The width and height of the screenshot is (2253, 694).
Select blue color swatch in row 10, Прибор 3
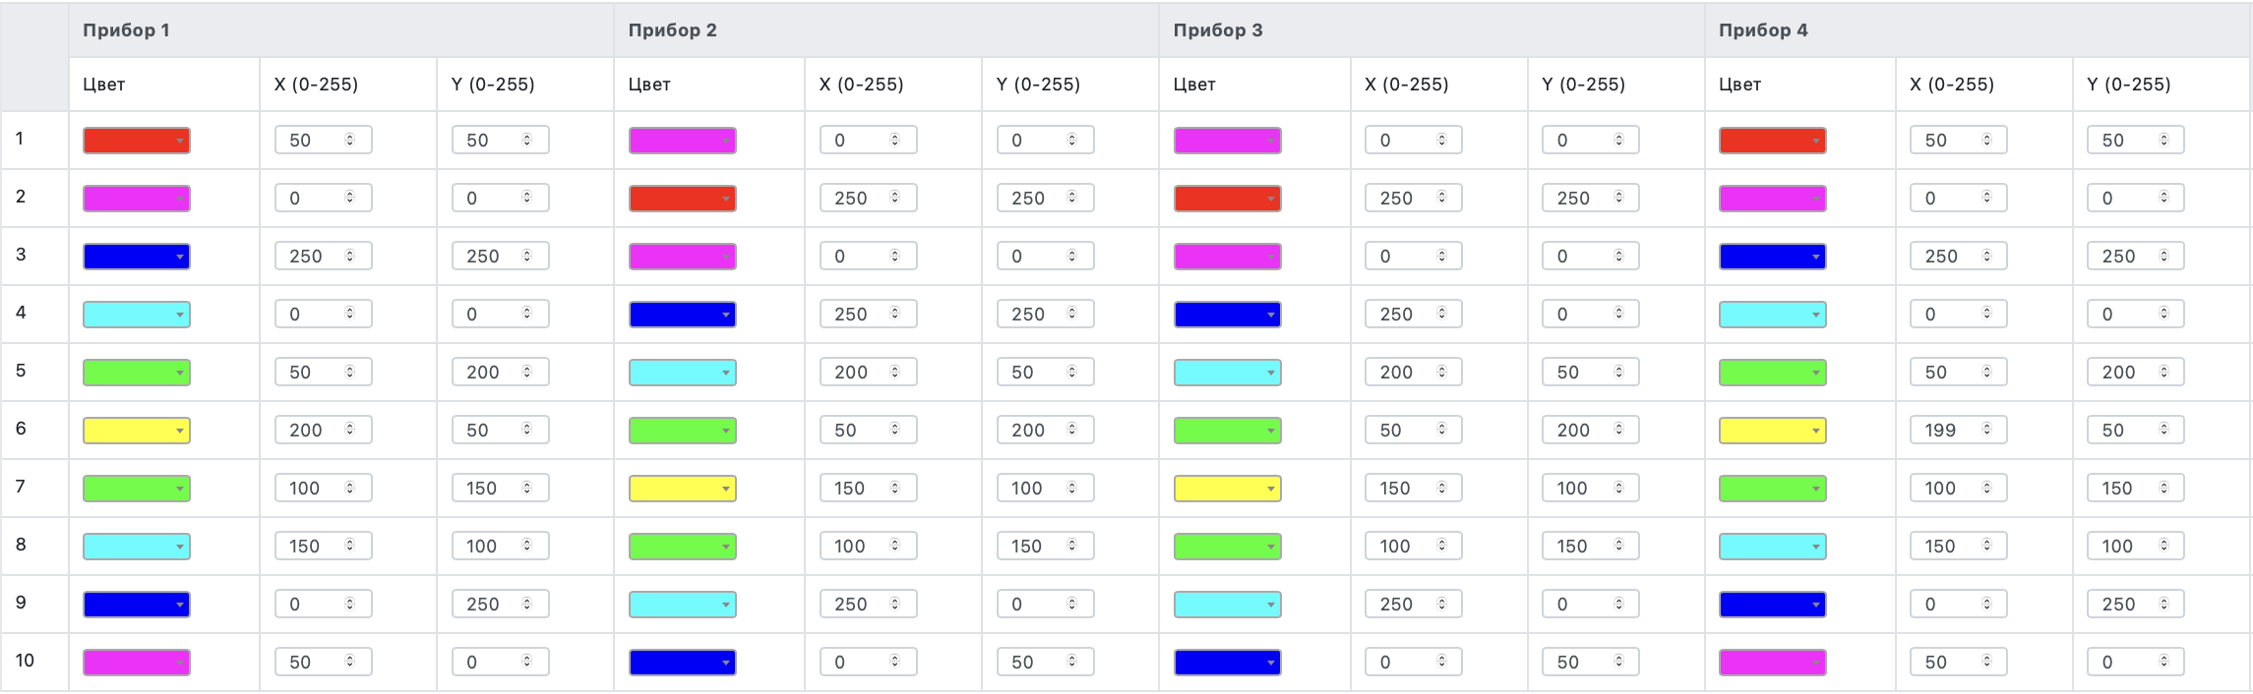click(1227, 663)
